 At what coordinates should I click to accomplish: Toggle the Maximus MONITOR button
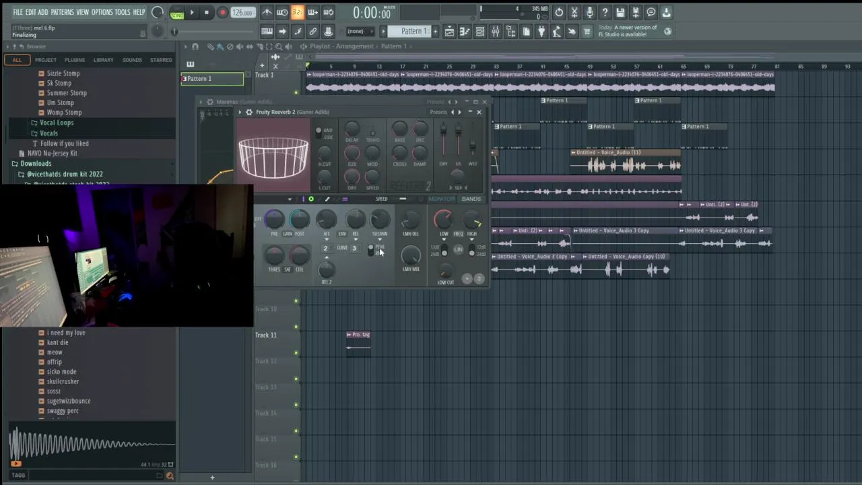click(x=441, y=199)
